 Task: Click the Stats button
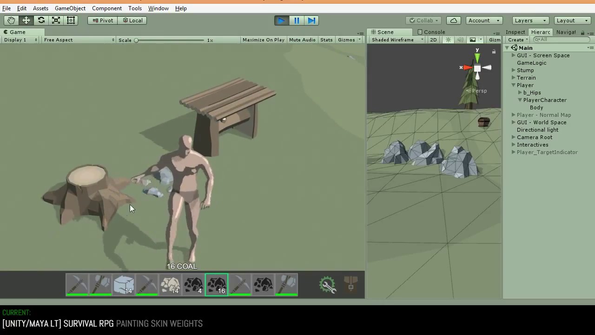(326, 40)
